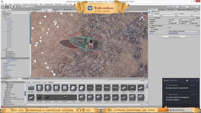Open object picker for Material field
The height and width of the screenshot is (113, 201).
pos(199,31)
